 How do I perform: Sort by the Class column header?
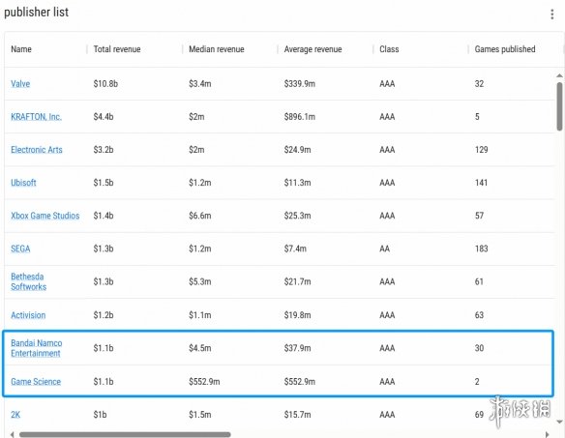[389, 49]
